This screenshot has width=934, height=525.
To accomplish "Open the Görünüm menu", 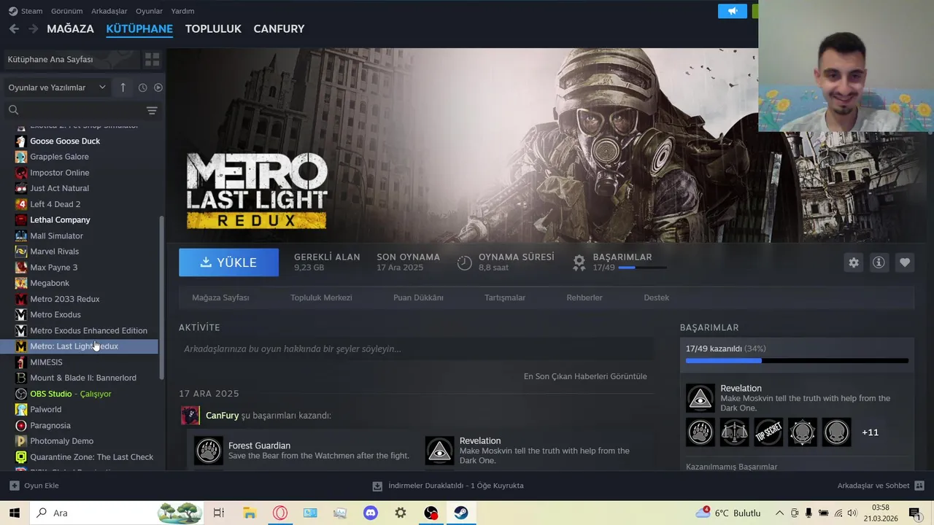I will 66,11.
